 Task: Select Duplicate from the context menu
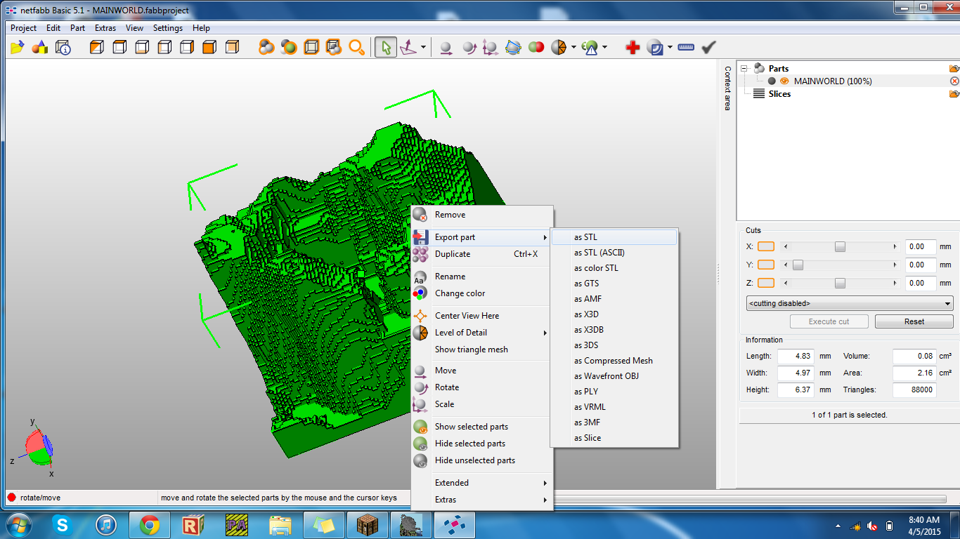(x=482, y=254)
